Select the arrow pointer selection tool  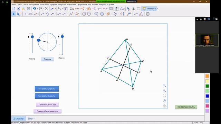coord(14,14)
